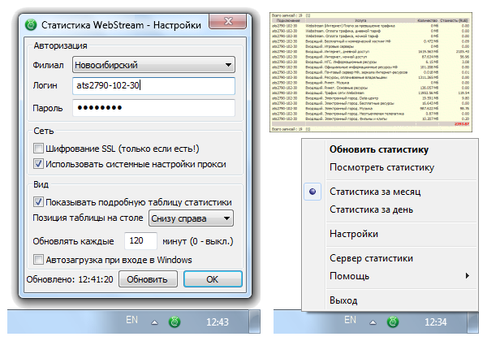This screenshot has height=341, width=487.
Task: Choose Выход to quit the application
Action: 343,300
